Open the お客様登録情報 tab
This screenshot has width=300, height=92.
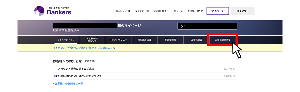pos(223,40)
